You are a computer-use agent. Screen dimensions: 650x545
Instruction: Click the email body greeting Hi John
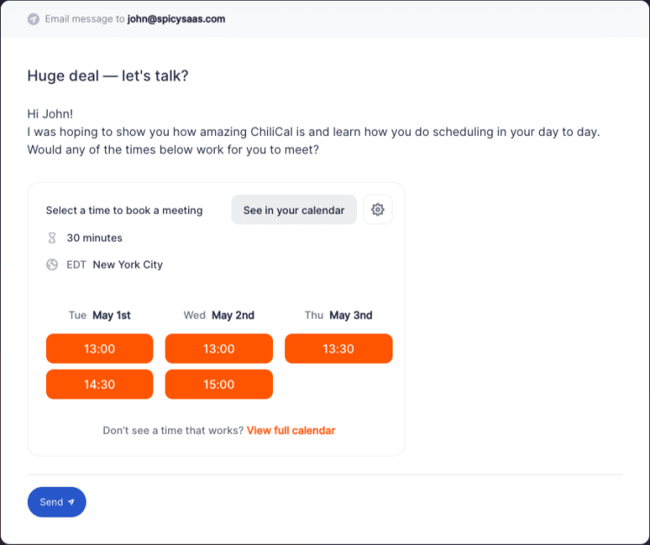click(x=52, y=114)
